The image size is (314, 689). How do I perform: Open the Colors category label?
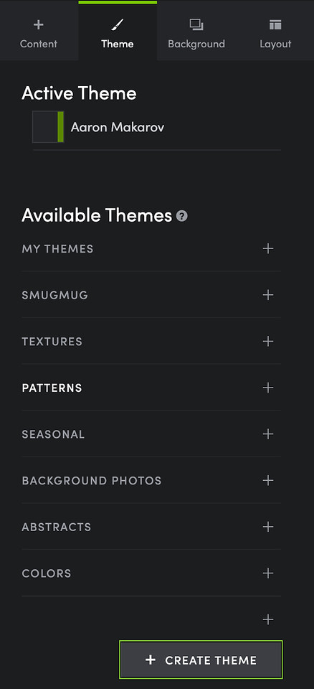[x=47, y=573]
